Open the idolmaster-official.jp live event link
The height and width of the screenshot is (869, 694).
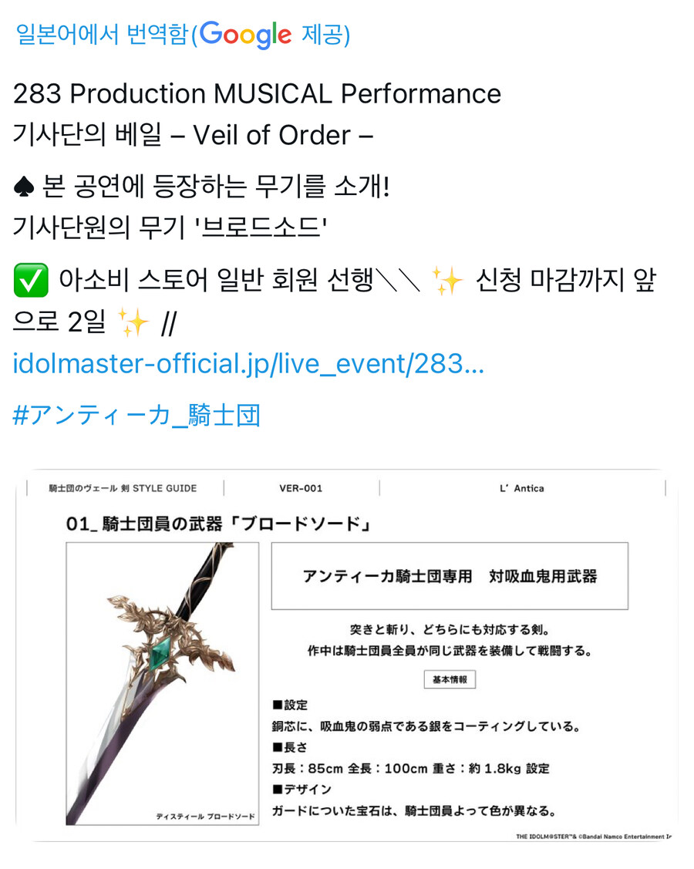[x=248, y=364]
